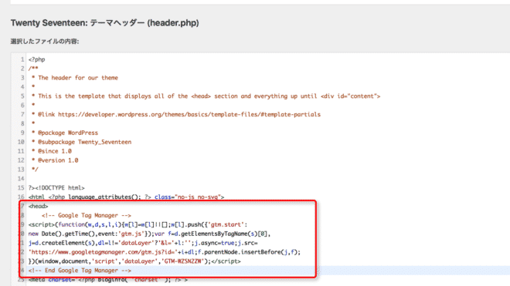The image size is (510, 286).
Task: Click the '*/' comment end line
Action: click(35, 169)
